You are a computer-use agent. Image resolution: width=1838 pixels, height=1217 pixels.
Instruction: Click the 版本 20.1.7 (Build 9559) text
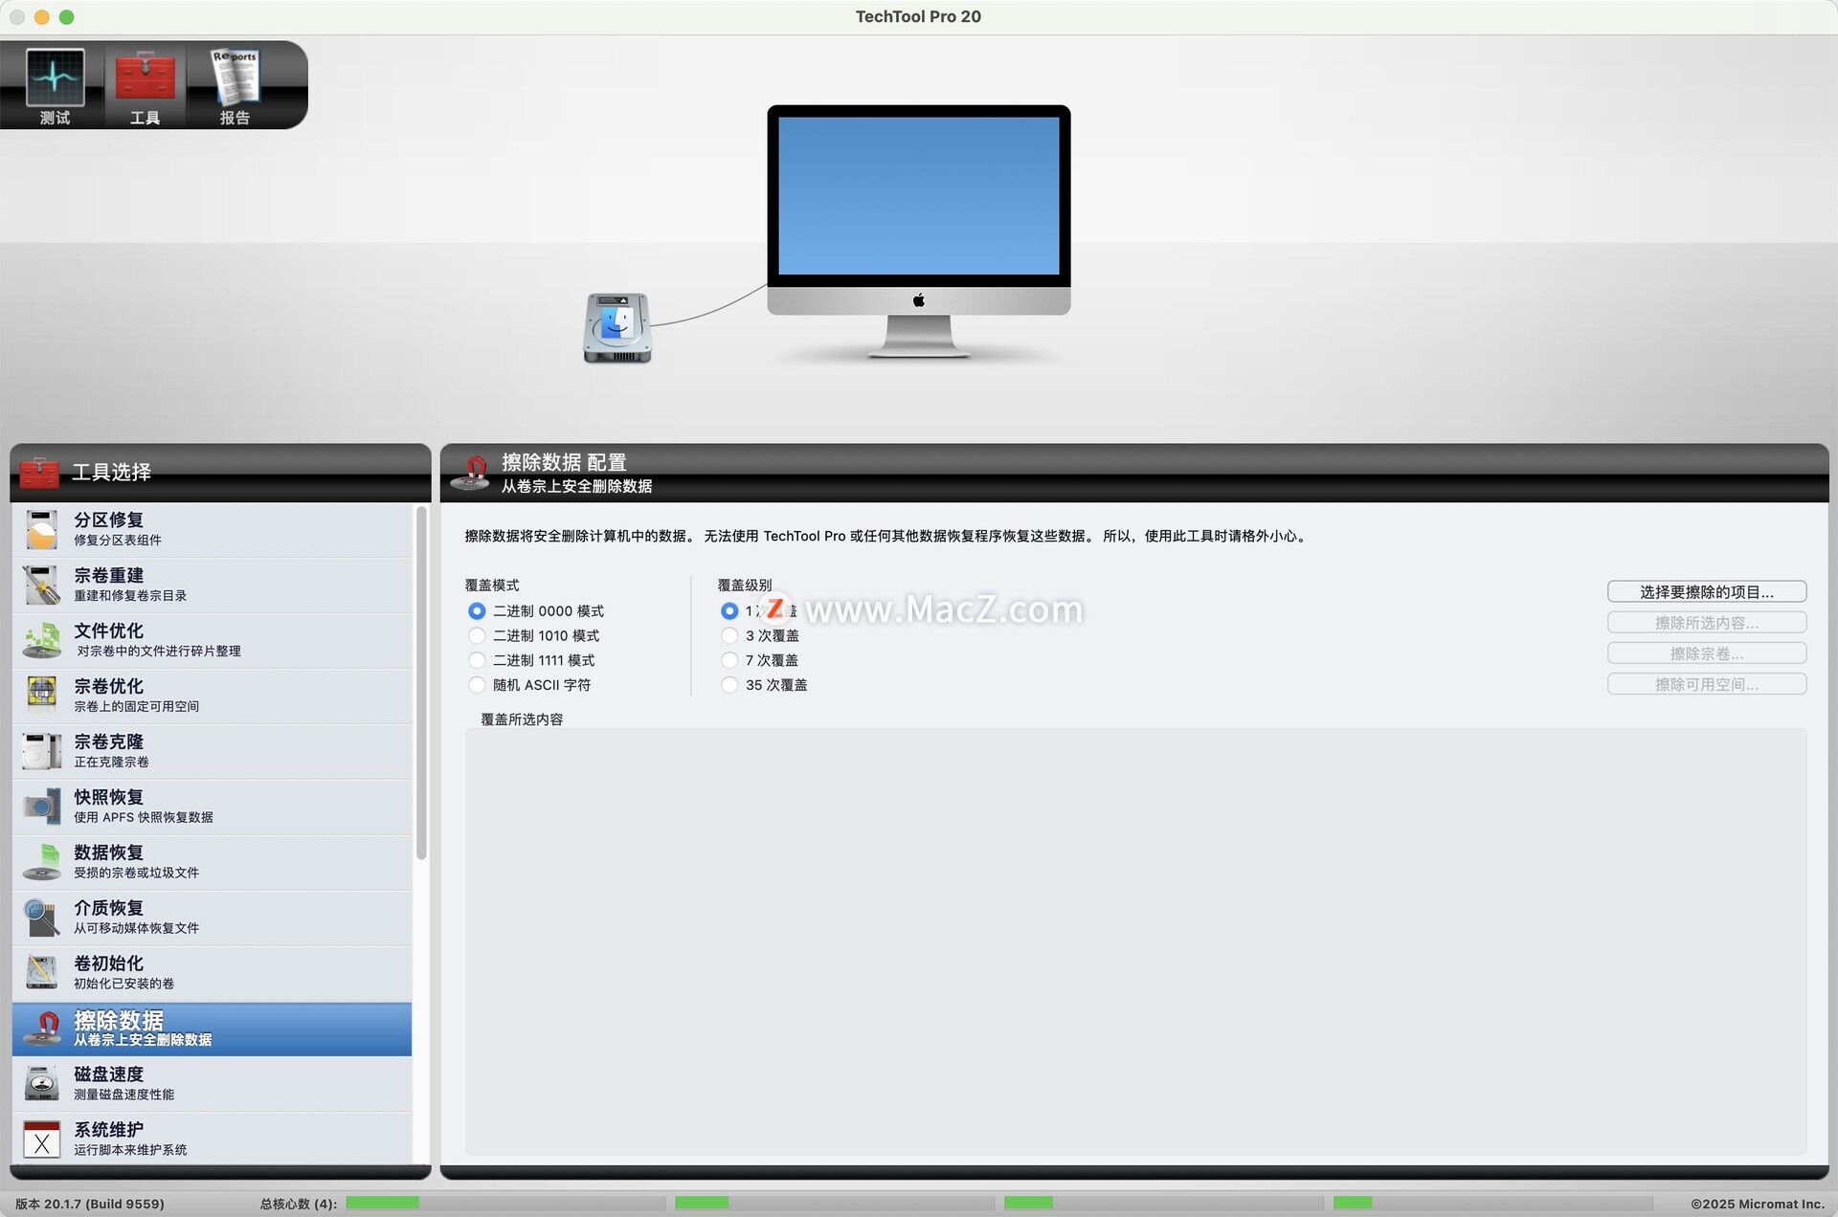[x=89, y=1204]
